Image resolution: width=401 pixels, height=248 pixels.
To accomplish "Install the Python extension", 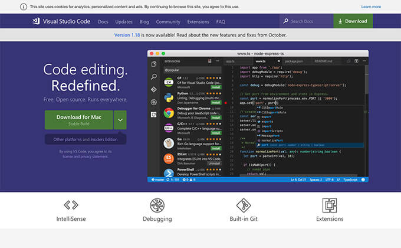I will (x=216, y=103).
